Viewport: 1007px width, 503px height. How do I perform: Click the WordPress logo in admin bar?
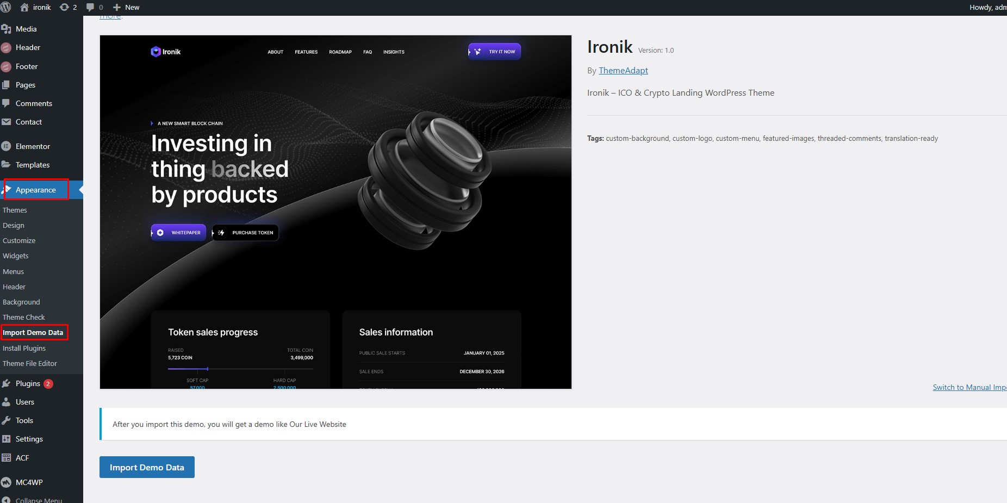tap(5, 8)
